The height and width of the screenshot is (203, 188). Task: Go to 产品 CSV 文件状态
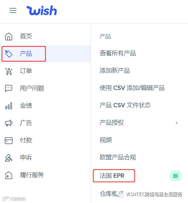[125, 105]
